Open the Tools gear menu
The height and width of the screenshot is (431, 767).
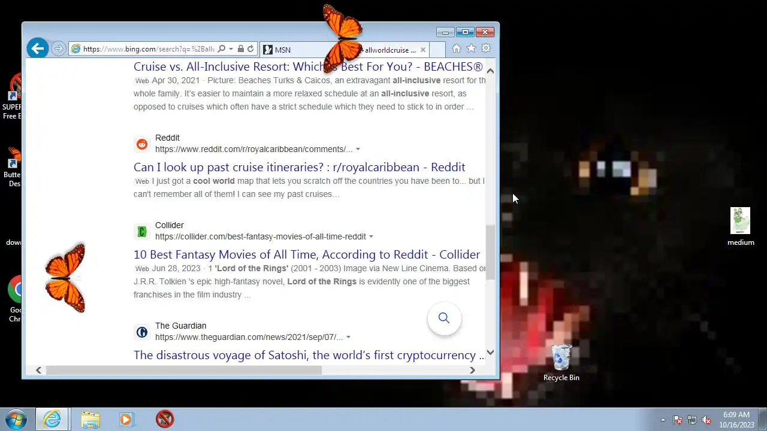pyautogui.click(x=486, y=48)
